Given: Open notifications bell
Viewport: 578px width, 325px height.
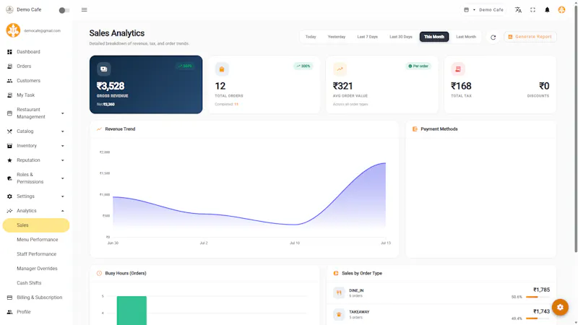Looking at the screenshot, I should click(x=547, y=10).
